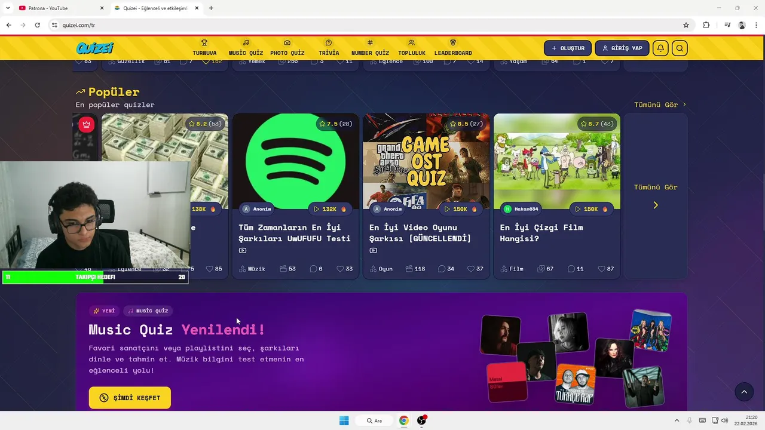The width and height of the screenshot is (765, 430).
Task: Open En İyi Çizgi Film Hangisi title
Action: pyautogui.click(x=541, y=233)
